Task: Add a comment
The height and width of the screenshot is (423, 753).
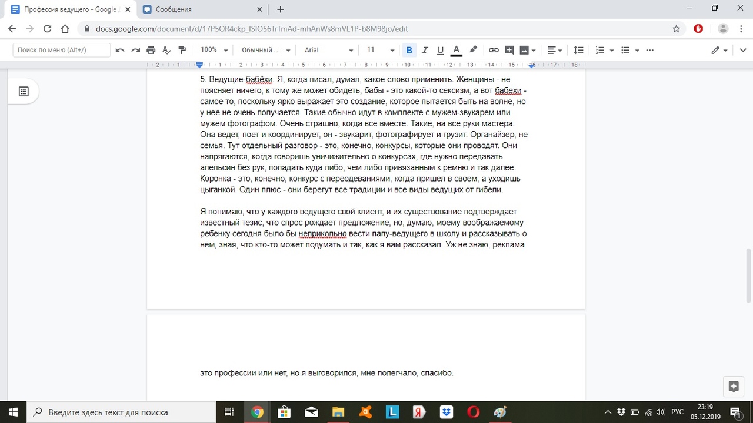Action: pos(509,50)
